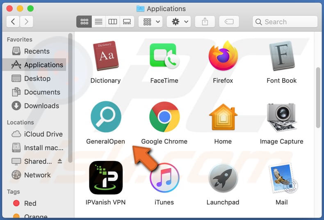The height and width of the screenshot is (220, 324).
Task: Open Recents in the sidebar
Action: click(34, 51)
